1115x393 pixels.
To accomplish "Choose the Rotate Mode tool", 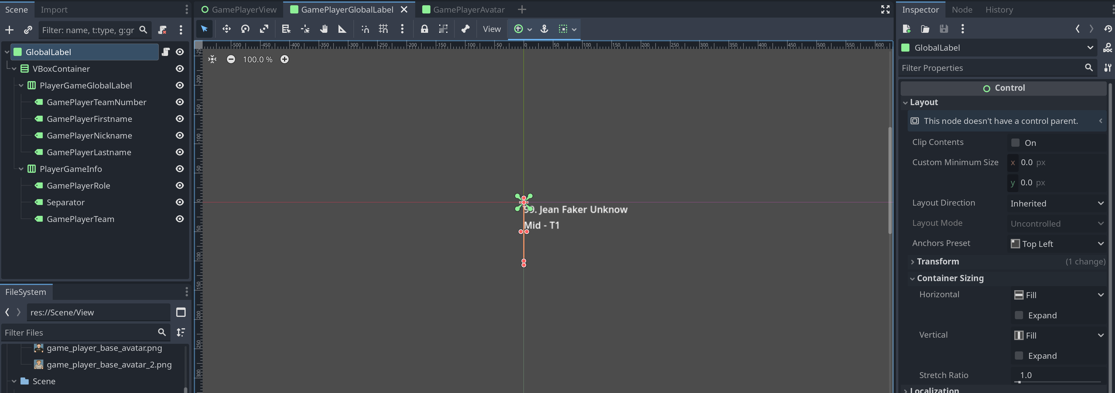I will click(x=245, y=29).
